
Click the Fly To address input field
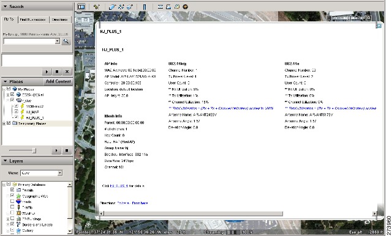pos(29,41)
